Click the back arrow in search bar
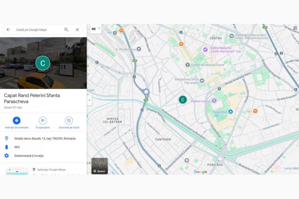 8,30
